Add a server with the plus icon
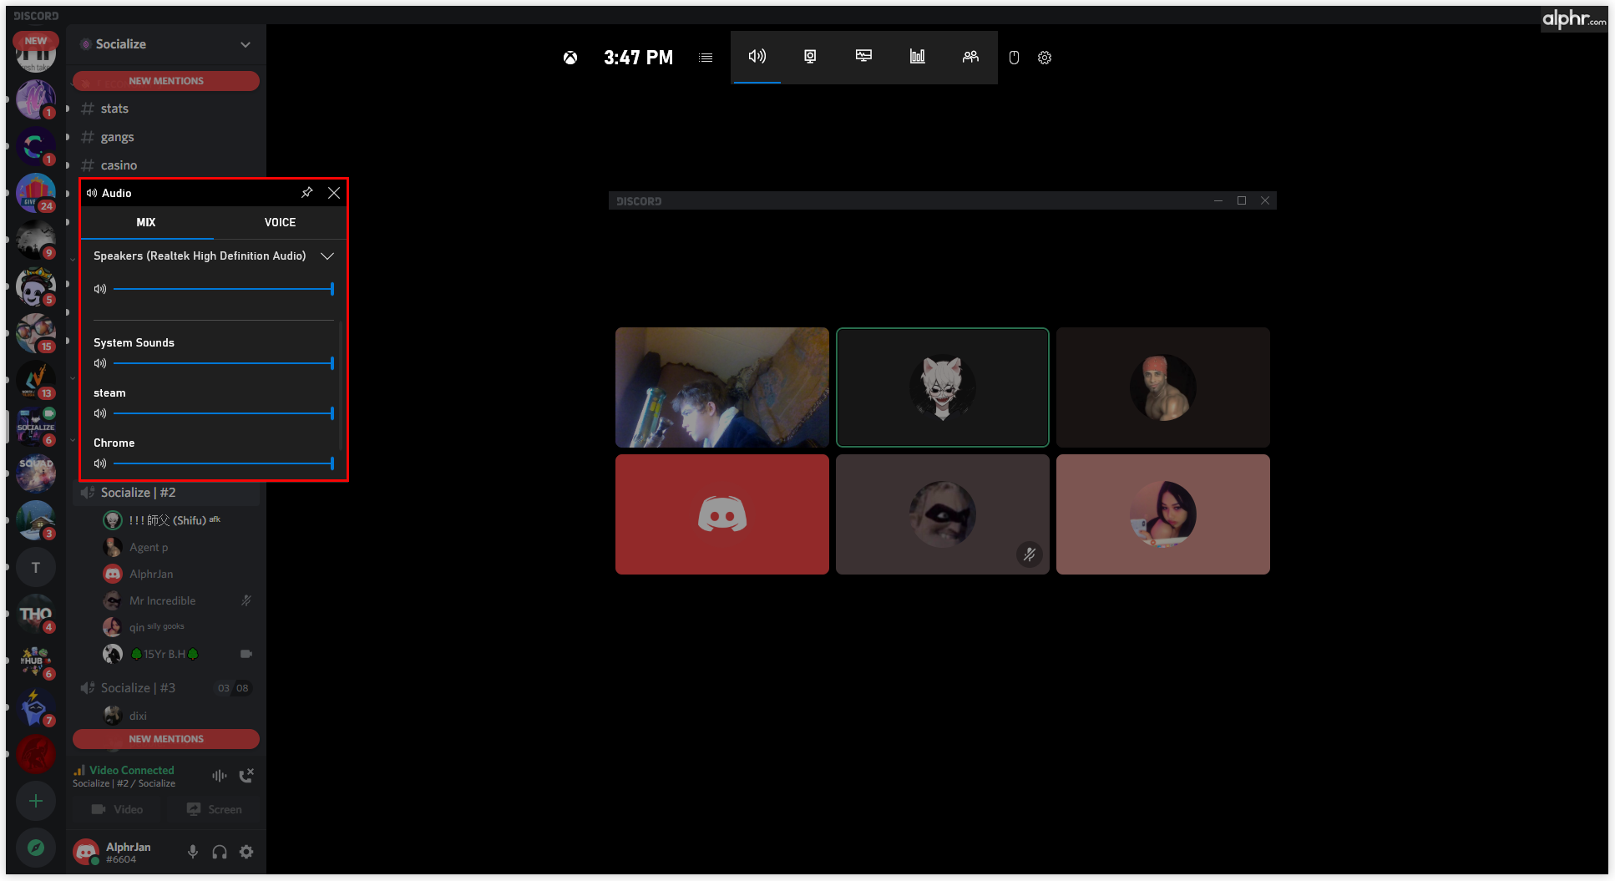This screenshot has width=1615, height=881. [x=36, y=802]
